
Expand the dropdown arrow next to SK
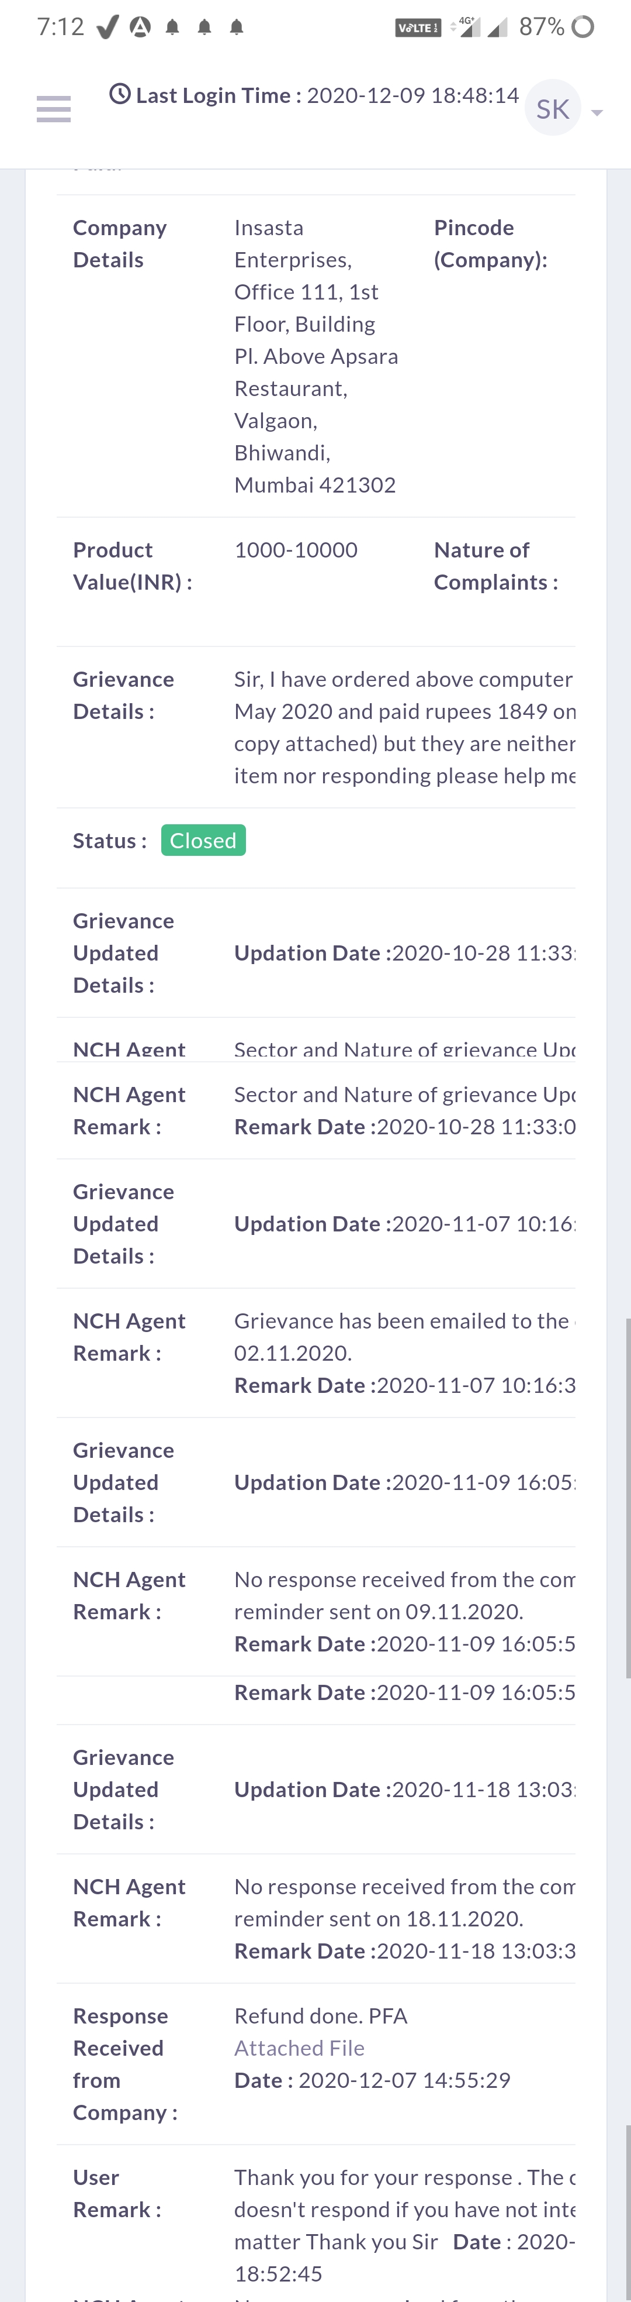(597, 112)
